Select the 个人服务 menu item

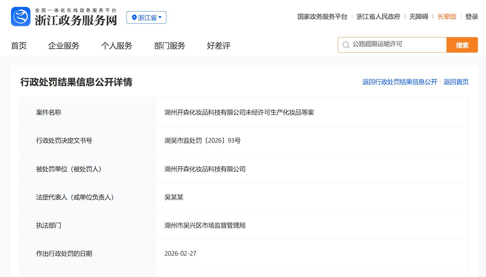pyautogui.click(x=117, y=45)
